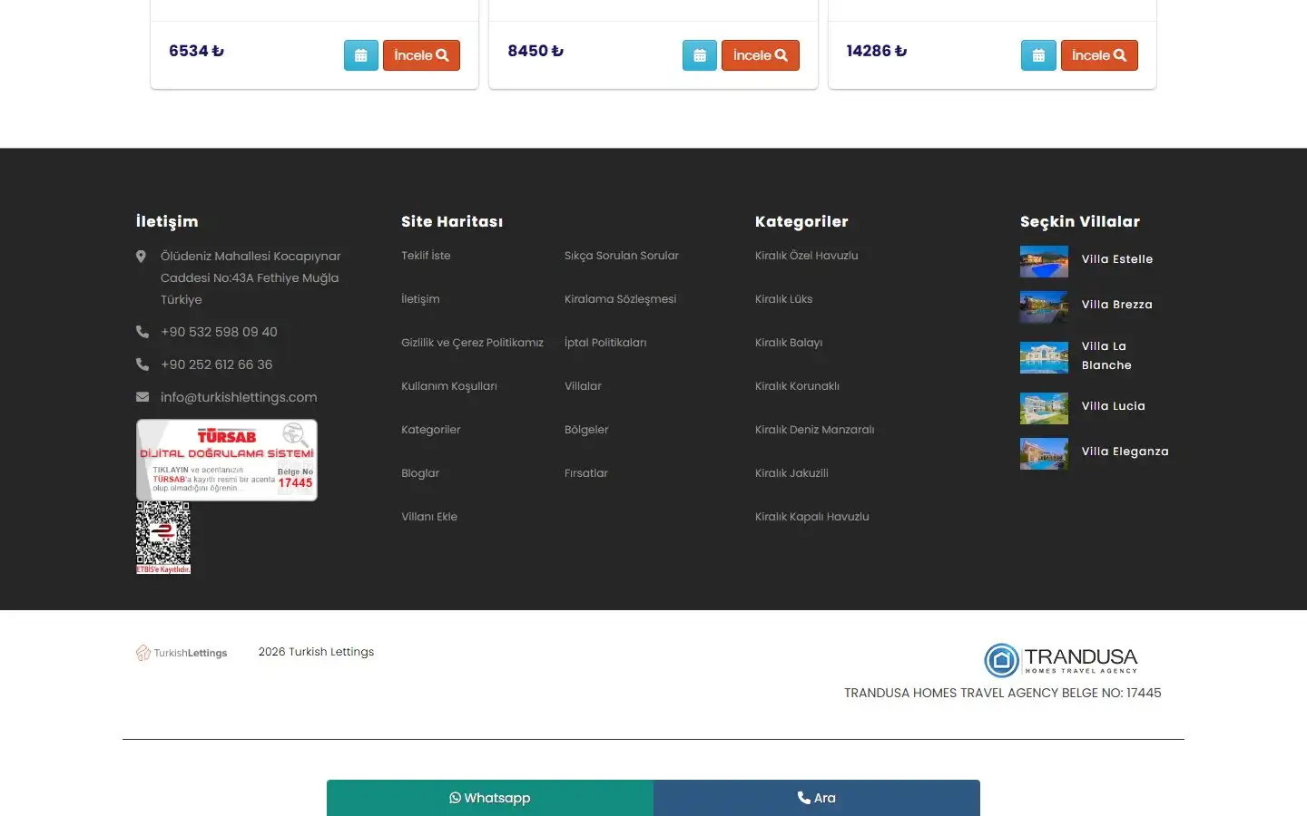This screenshot has width=1307, height=816.
Task: Open Teklif İste link
Action: click(426, 256)
